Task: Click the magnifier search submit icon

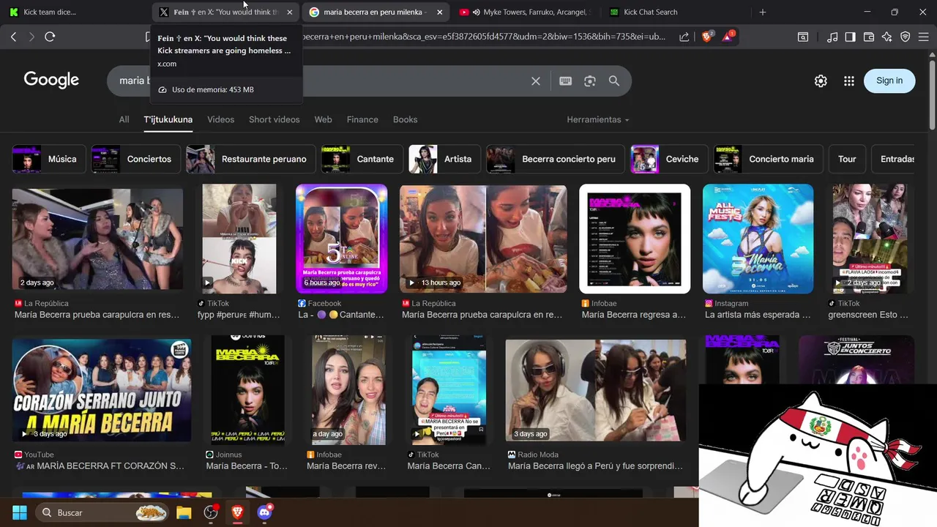Action: [x=614, y=81]
